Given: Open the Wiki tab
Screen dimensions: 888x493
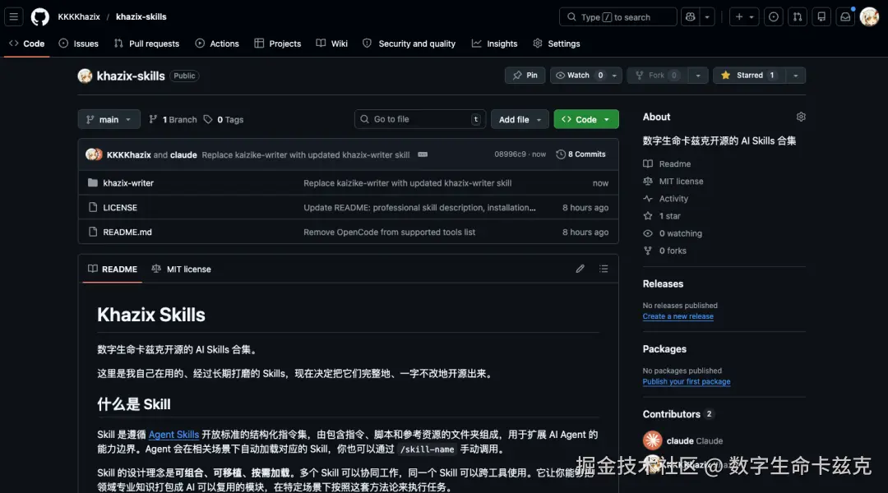Looking at the screenshot, I should pos(332,44).
